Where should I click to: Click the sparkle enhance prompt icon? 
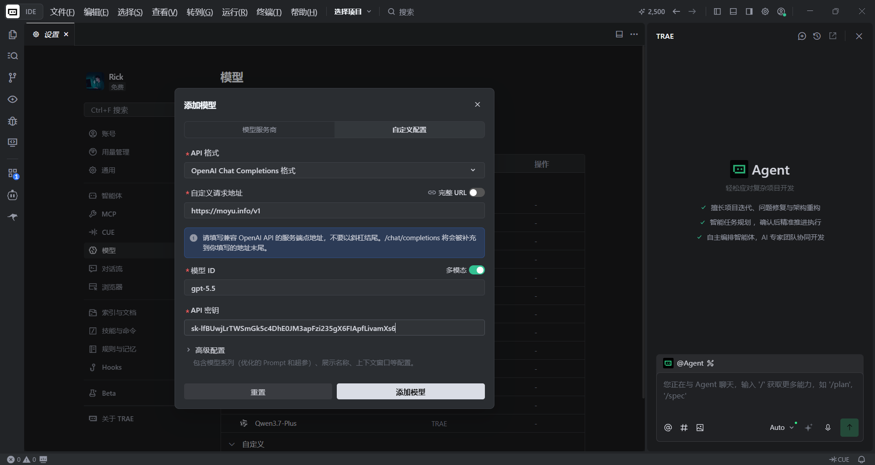tap(808, 428)
